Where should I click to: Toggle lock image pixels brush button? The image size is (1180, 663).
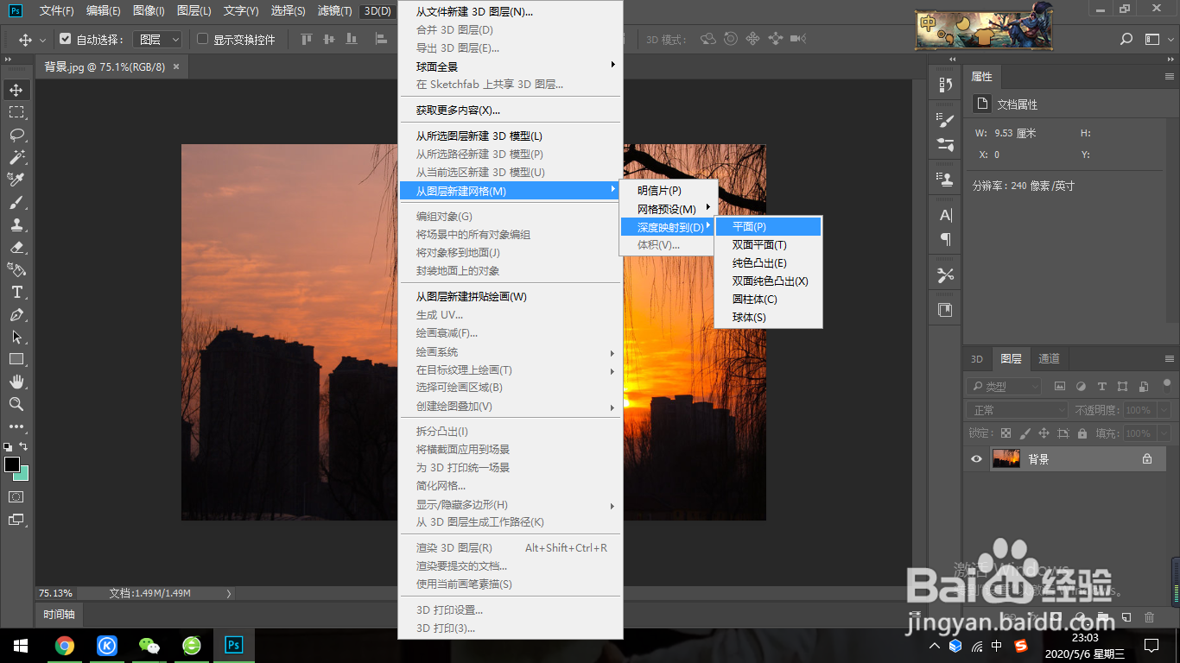point(1025,433)
